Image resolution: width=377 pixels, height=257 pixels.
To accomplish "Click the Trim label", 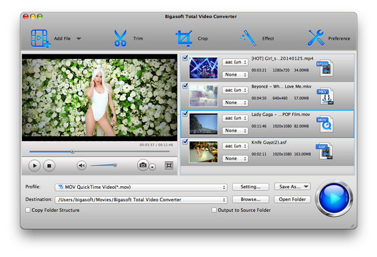I will tap(138, 38).
